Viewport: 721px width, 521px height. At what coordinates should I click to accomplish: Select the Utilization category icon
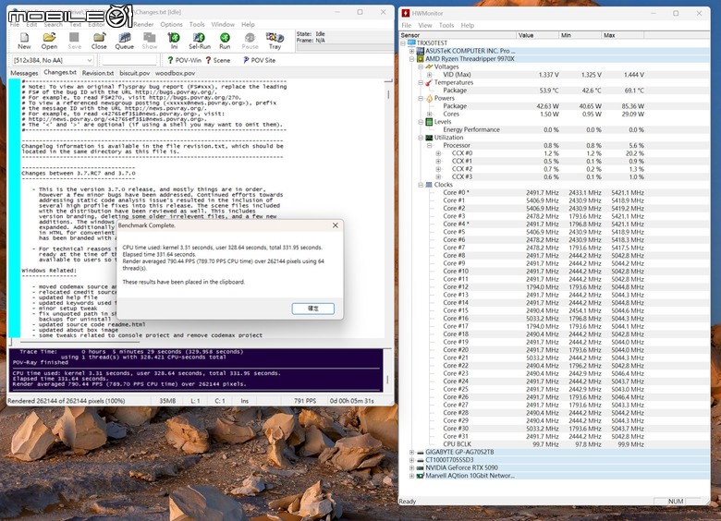429,138
